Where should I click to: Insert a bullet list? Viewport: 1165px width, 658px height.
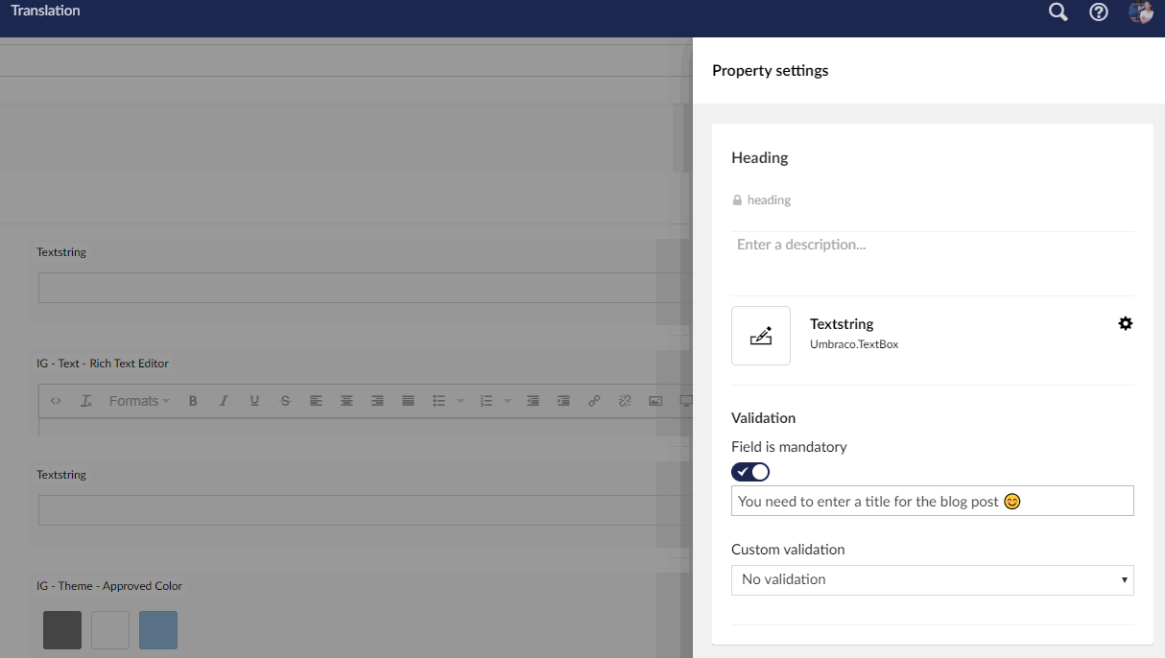439,401
